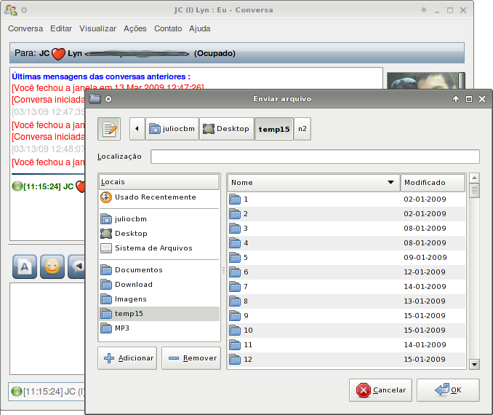This screenshot has height=415, width=493.
Task: Open the Download bookmark
Action: pyautogui.click(x=159, y=285)
